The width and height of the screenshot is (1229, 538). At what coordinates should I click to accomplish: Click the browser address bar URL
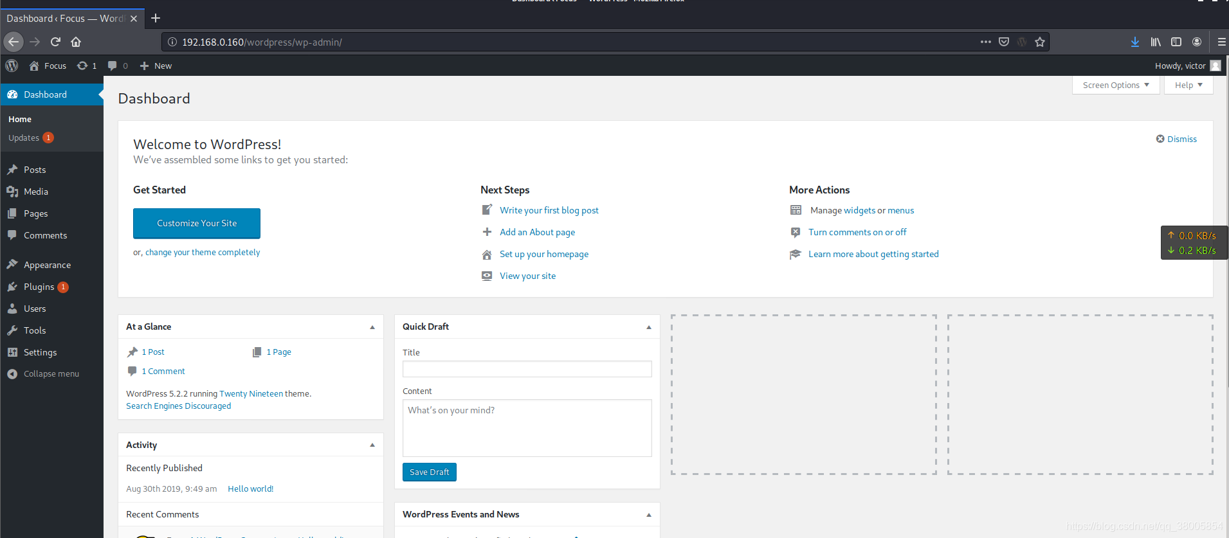click(262, 42)
